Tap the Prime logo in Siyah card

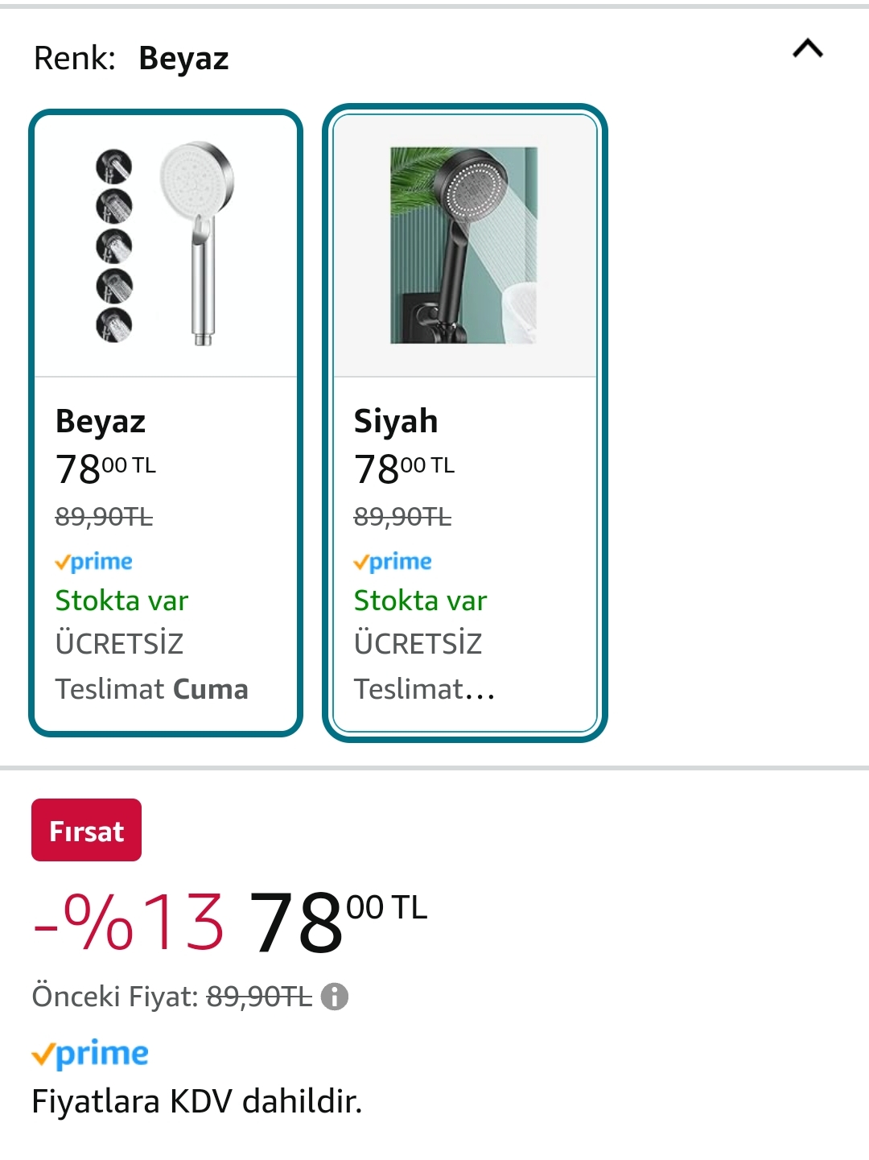pos(393,561)
